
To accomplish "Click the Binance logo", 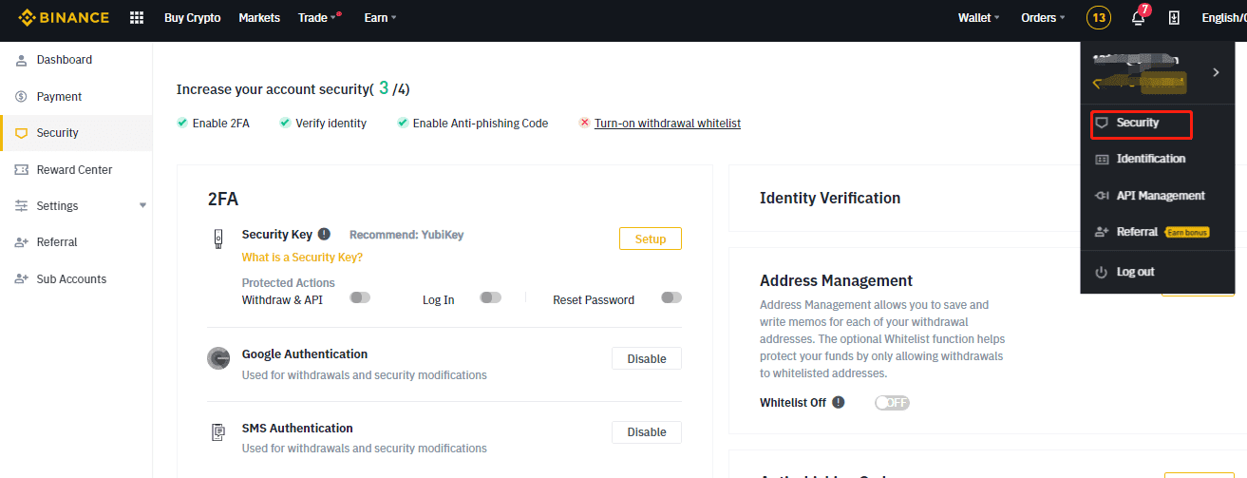I will click(65, 17).
